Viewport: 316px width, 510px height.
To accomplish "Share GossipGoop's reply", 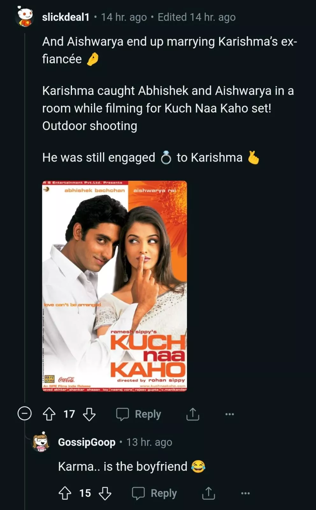I will (209, 493).
